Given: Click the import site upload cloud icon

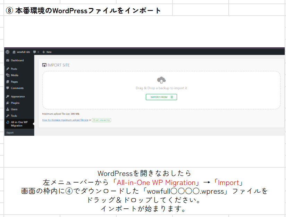Looking at the screenshot, I should pyautogui.click(x=161, y=80).
